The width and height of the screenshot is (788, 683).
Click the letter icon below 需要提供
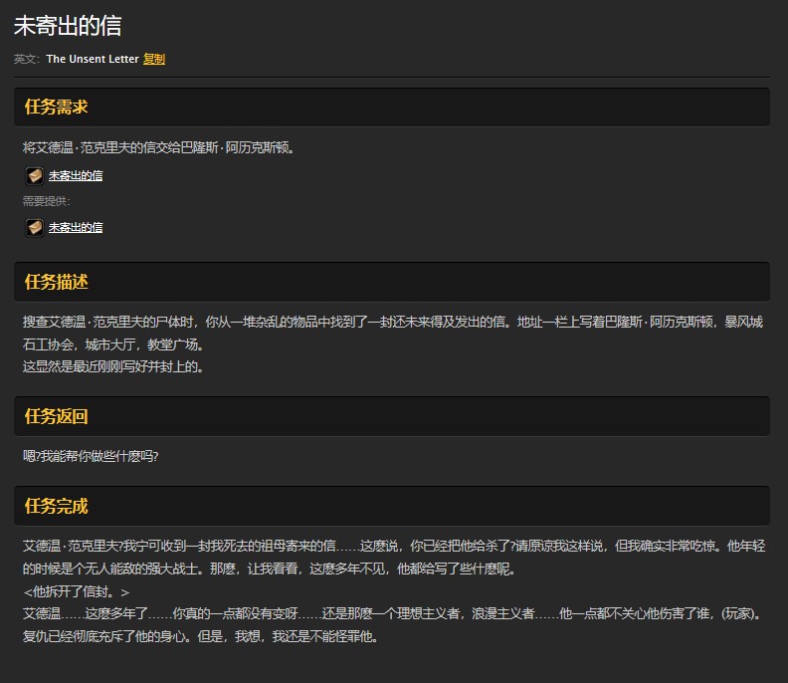35,228
